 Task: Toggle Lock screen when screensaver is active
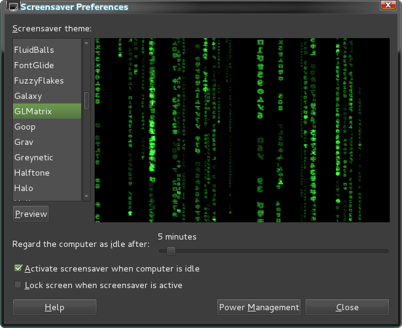pyautogui.click(x=18, y=285)
